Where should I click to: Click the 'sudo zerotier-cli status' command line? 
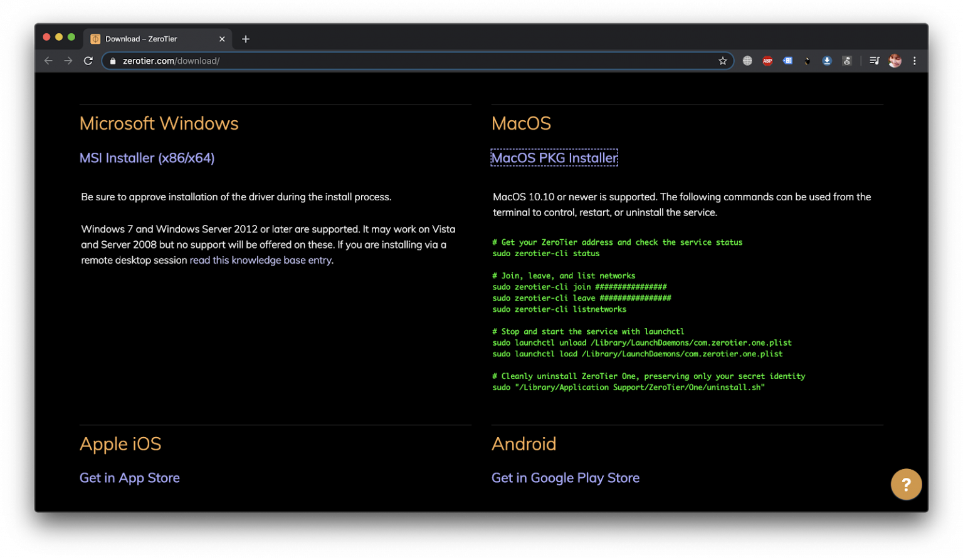pos(545,254)
